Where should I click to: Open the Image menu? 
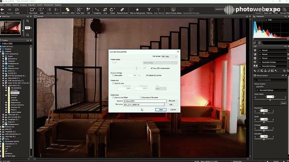coord(23,5)
